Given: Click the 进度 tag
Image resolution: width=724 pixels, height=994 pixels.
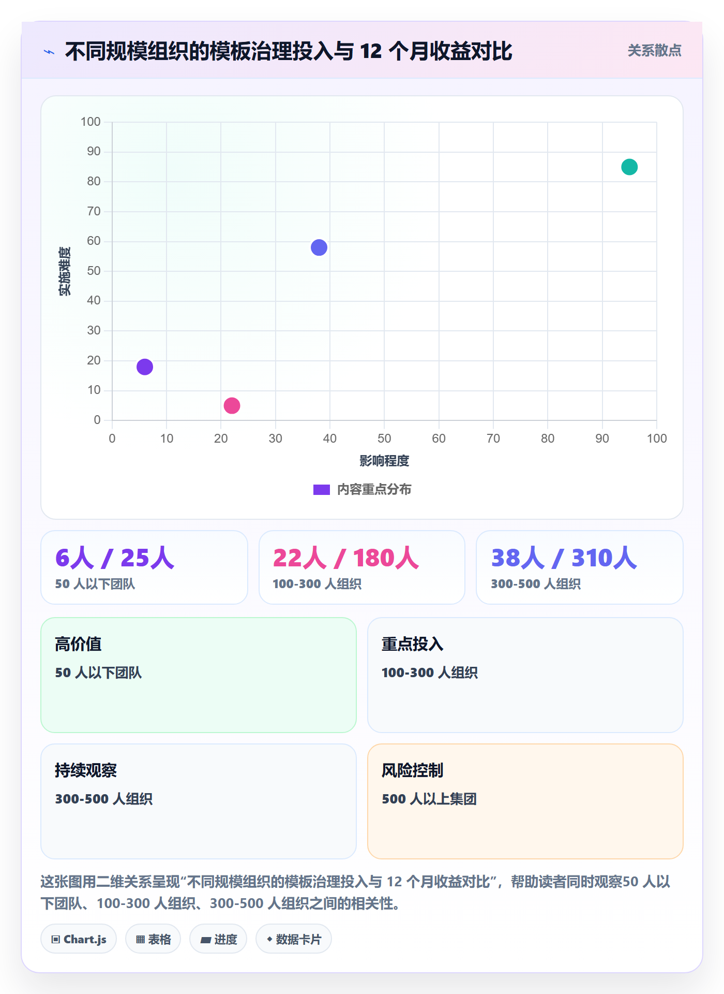Looking at the screenshot, I should pyautogui.click(x=218, y=939).
